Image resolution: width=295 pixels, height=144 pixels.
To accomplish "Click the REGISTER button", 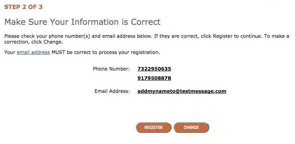I will [154, 127].
